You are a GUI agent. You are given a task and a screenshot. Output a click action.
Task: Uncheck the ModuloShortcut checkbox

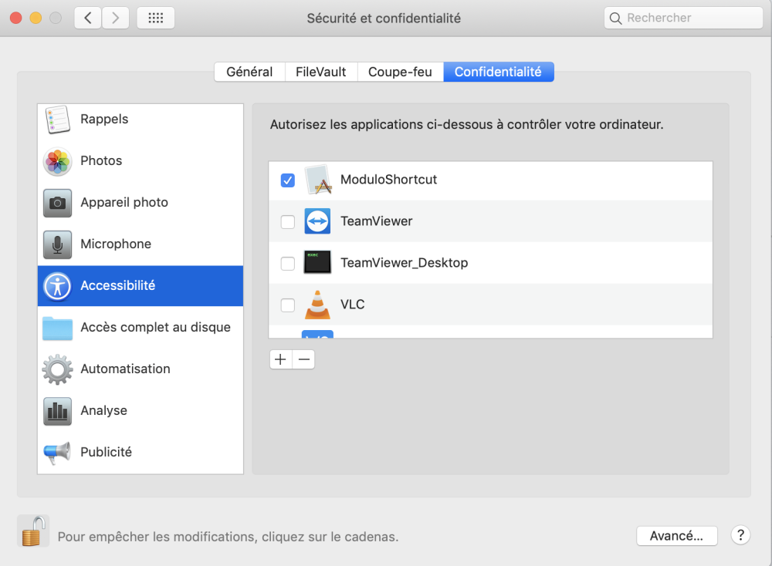287,180
